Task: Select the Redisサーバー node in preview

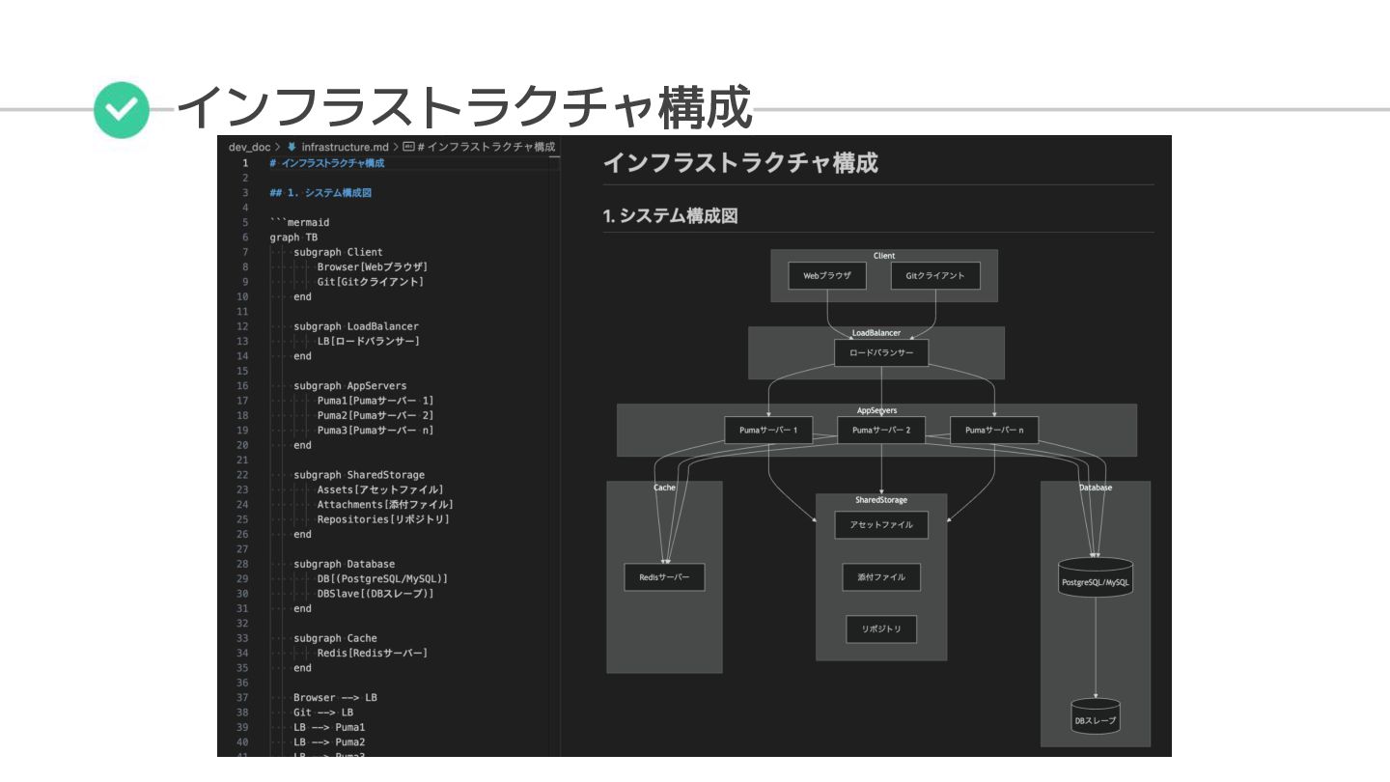Action: 664,577
